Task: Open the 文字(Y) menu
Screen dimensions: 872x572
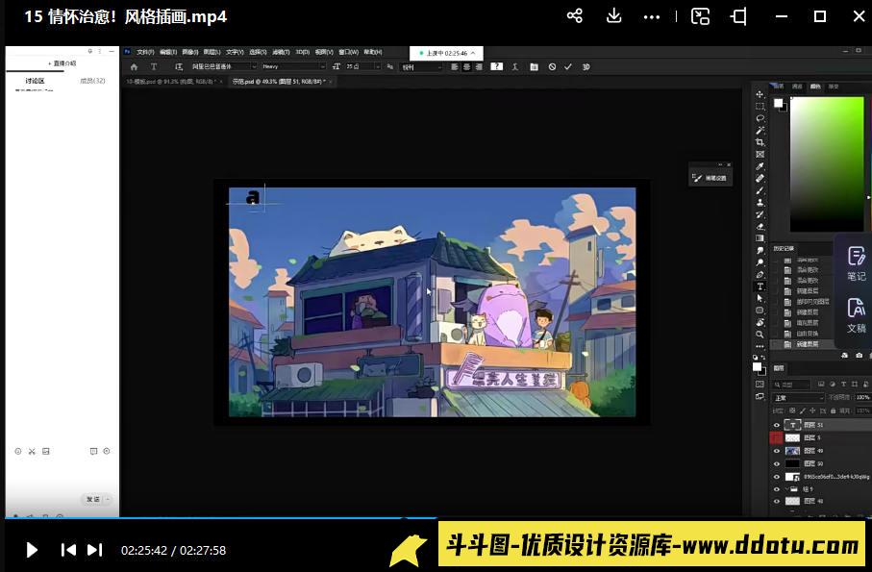Action: [x=235, y=52]
